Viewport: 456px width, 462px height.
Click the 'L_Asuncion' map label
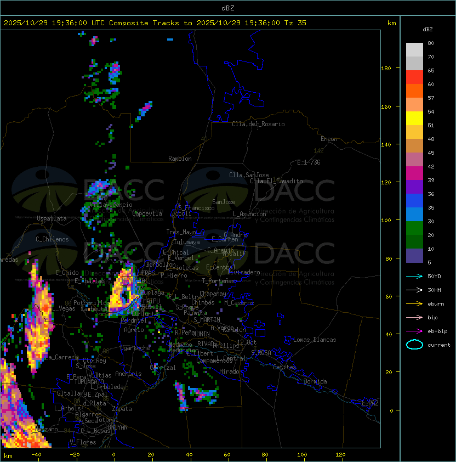pyautogui.click(x=249, y=214)
